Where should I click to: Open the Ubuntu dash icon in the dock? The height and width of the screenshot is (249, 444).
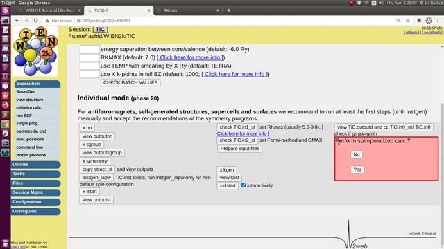click(5, 11)
